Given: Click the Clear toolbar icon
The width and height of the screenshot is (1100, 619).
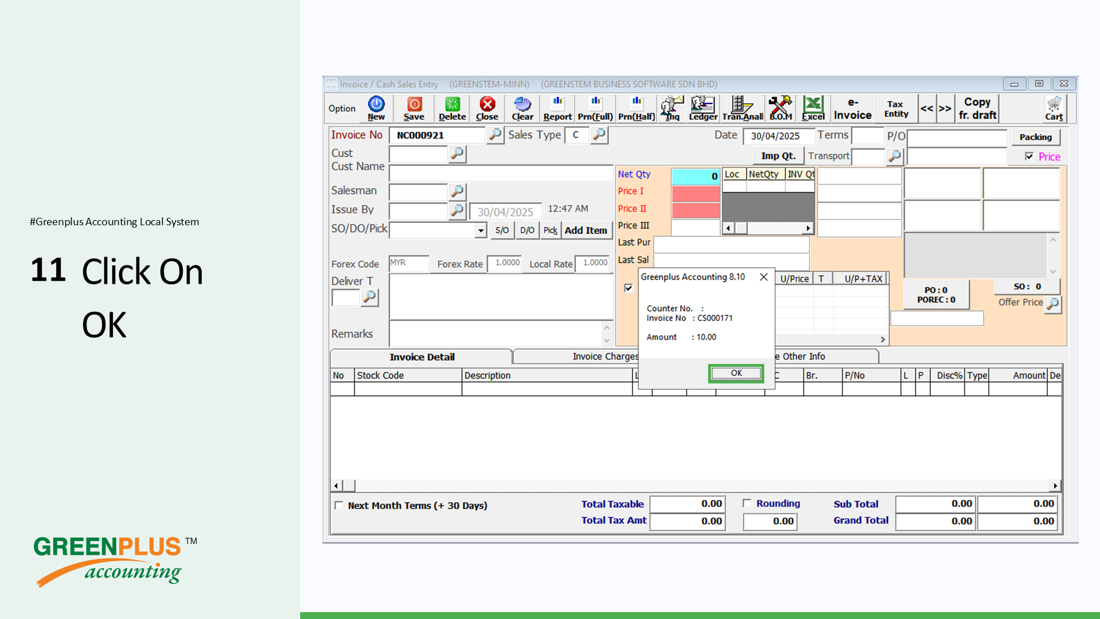Looking at the screenshot, I should 522,108.
